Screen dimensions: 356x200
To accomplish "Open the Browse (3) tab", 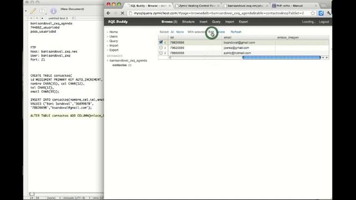I will pyautogui.click(x=169, y=22).
